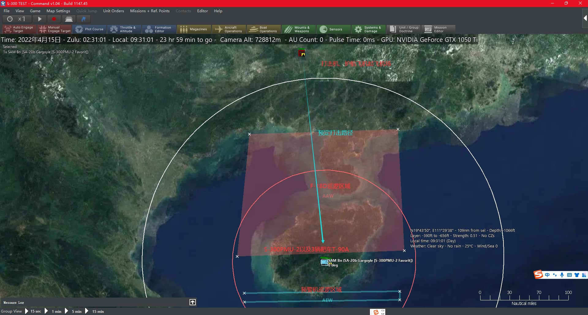Start the simulation with the play button

tap(40, 19)
